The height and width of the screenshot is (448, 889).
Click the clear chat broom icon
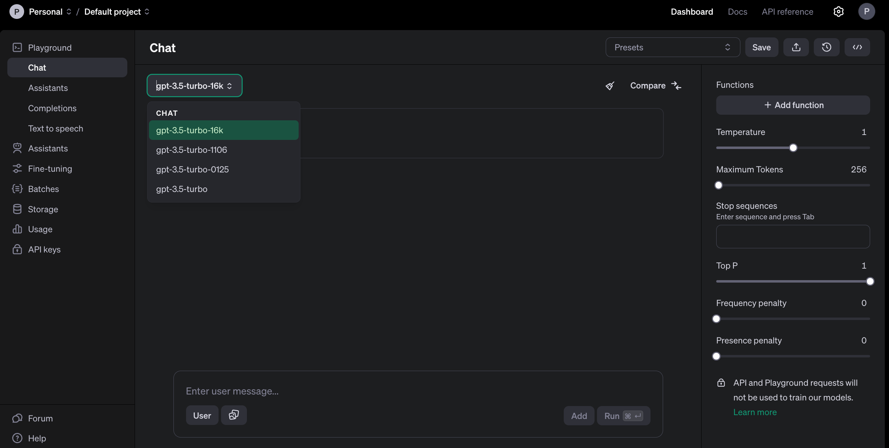point(610,86)
